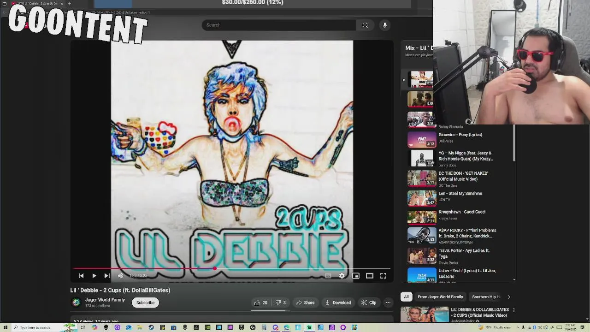Image resolution: width=590 pixels, height=332 pixels.
Task: Start voice search with microphone icon
Action: (384, 25)
